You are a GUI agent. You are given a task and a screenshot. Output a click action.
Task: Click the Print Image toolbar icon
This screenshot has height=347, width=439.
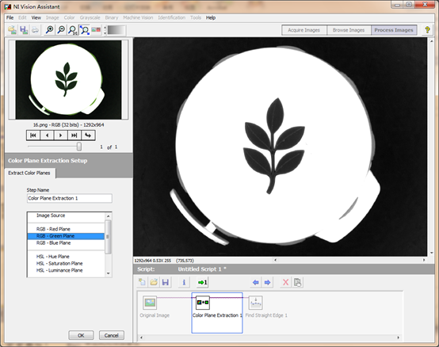pos(35,29)
